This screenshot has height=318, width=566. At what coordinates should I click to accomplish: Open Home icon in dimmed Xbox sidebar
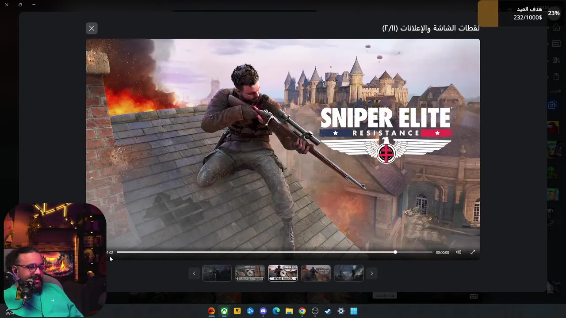(556, 28)
